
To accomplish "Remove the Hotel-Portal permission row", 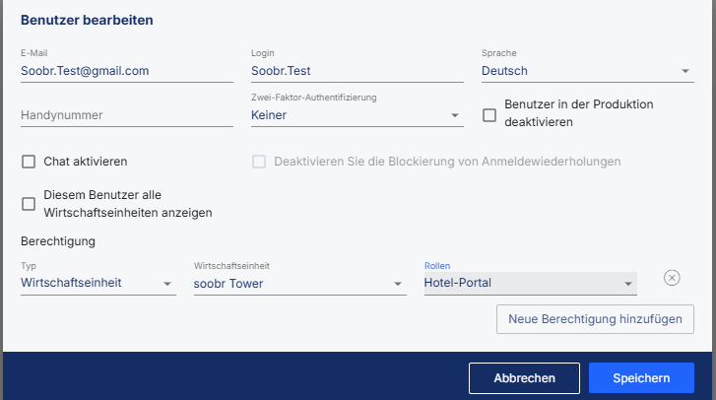I will click(x=672, y=278).
